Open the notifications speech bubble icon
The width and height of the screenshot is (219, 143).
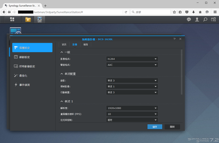tap(189, 19)
